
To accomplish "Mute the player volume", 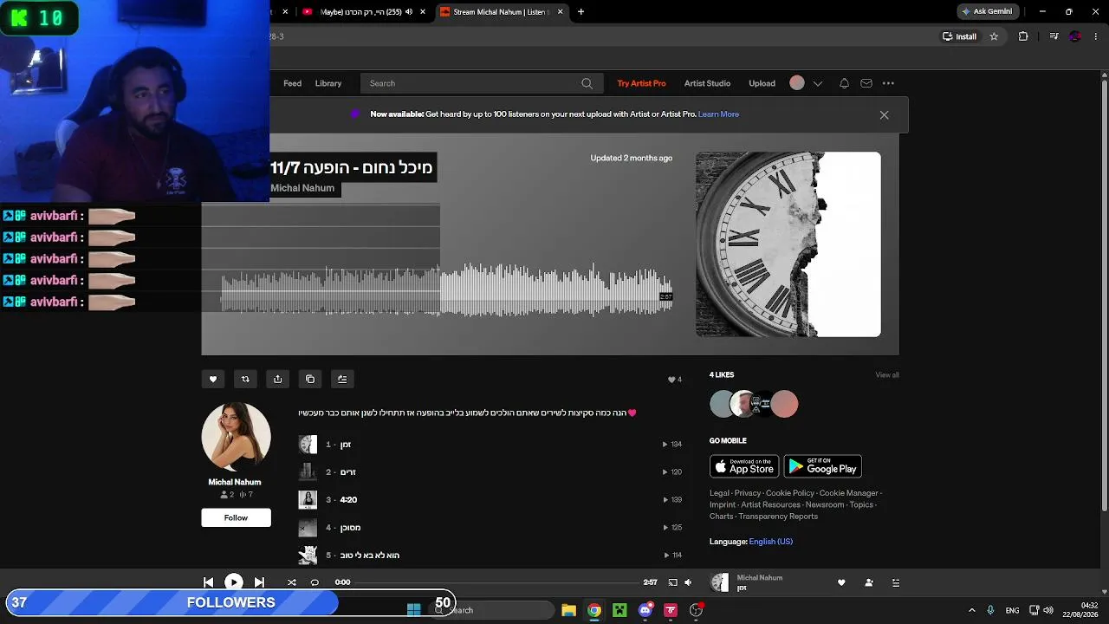I will click(688, 582).
